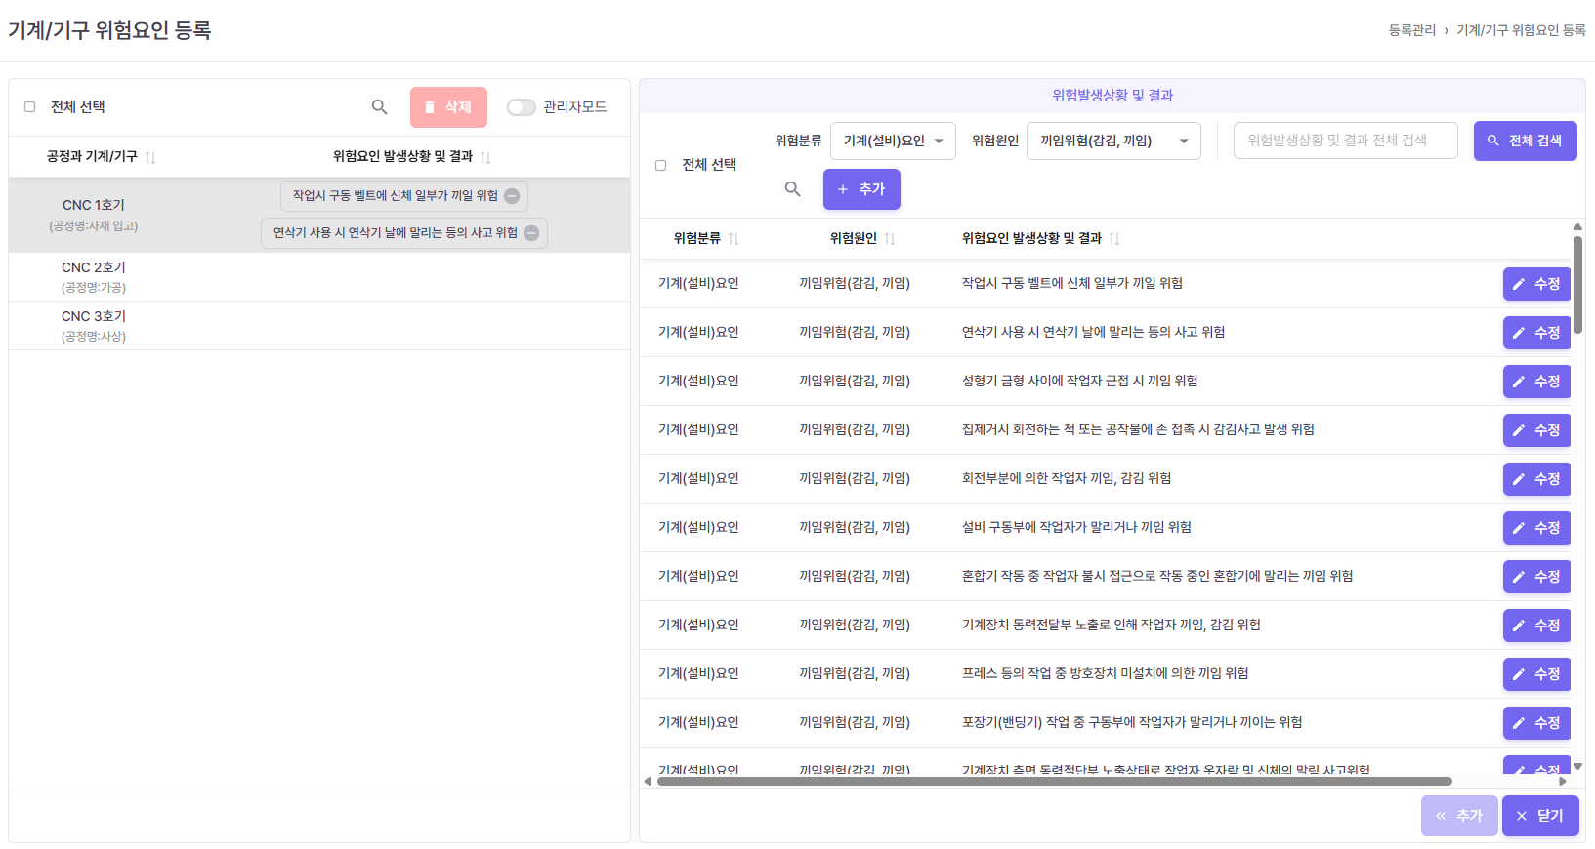
Task: Sort by 공정과 기계/기구 column
Action: (150, 157)
